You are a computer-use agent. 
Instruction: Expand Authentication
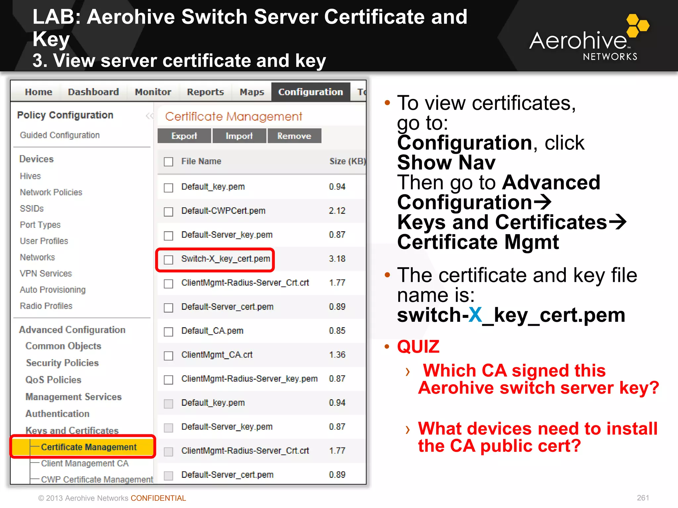click(57, 413)
